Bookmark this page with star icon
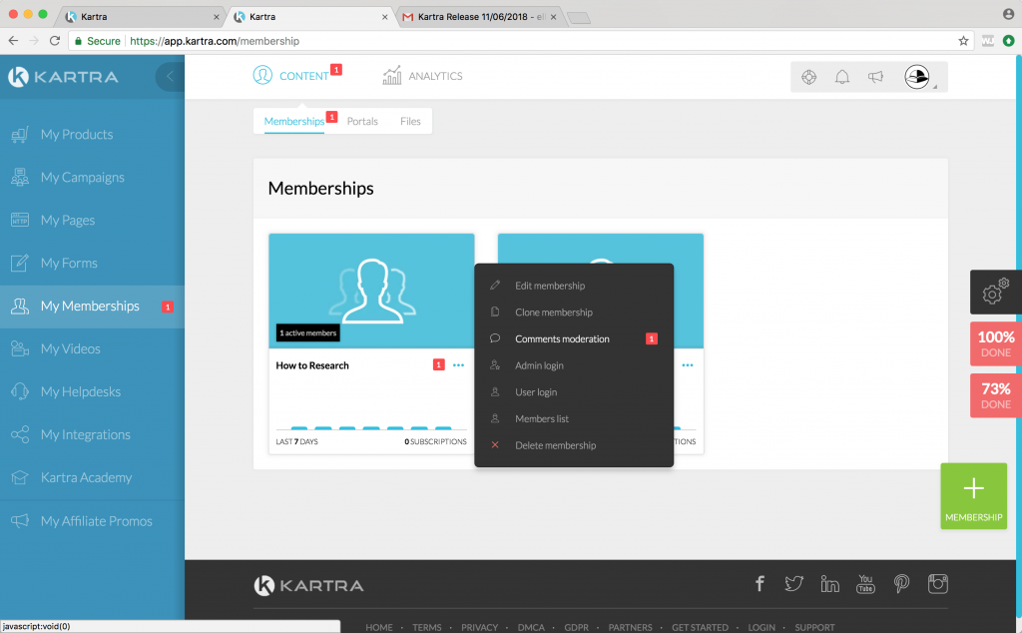Viewport: 1022px width, 633px height. tap(963, 41)
